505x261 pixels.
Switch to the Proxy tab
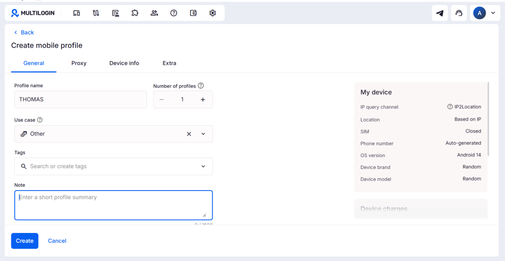pyautogui.click(x=79, y=64)
